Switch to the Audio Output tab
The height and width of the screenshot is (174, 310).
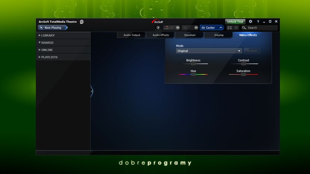(132, 35)
